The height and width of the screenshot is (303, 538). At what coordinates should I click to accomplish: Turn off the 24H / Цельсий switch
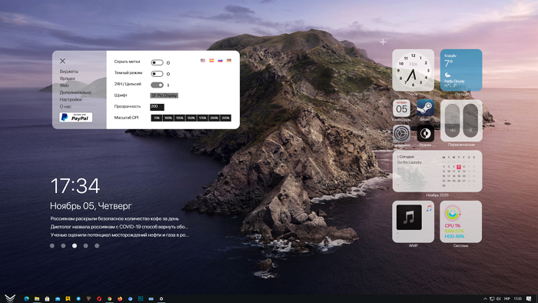pos(157,85)
